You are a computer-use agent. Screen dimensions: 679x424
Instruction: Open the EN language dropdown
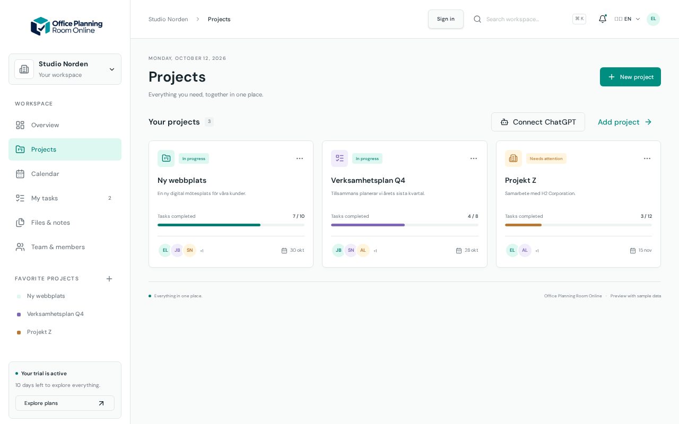click(x=627, y=19)
